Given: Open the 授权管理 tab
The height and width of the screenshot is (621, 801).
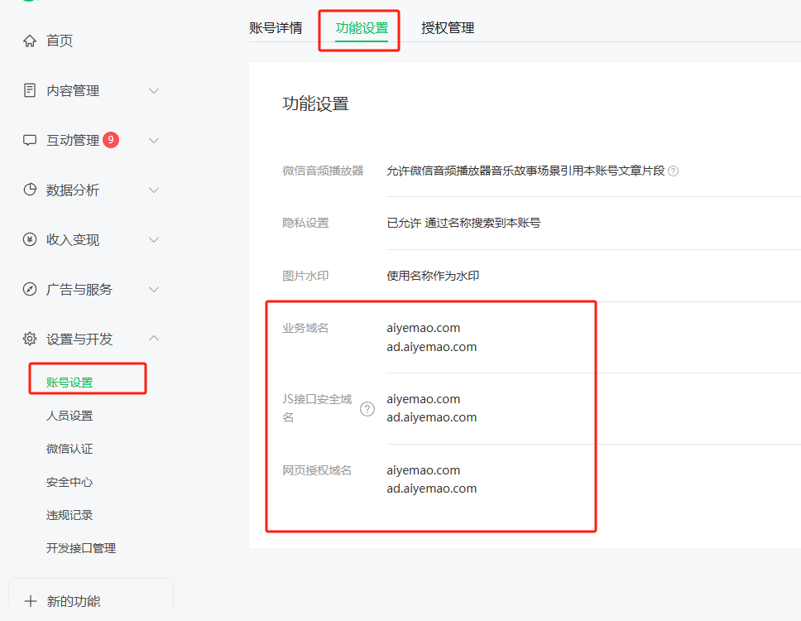Looking at the screenshot, I should pos(448,27).
